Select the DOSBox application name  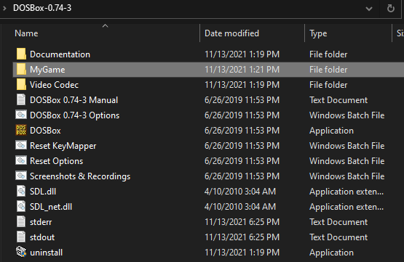(45, 131)
